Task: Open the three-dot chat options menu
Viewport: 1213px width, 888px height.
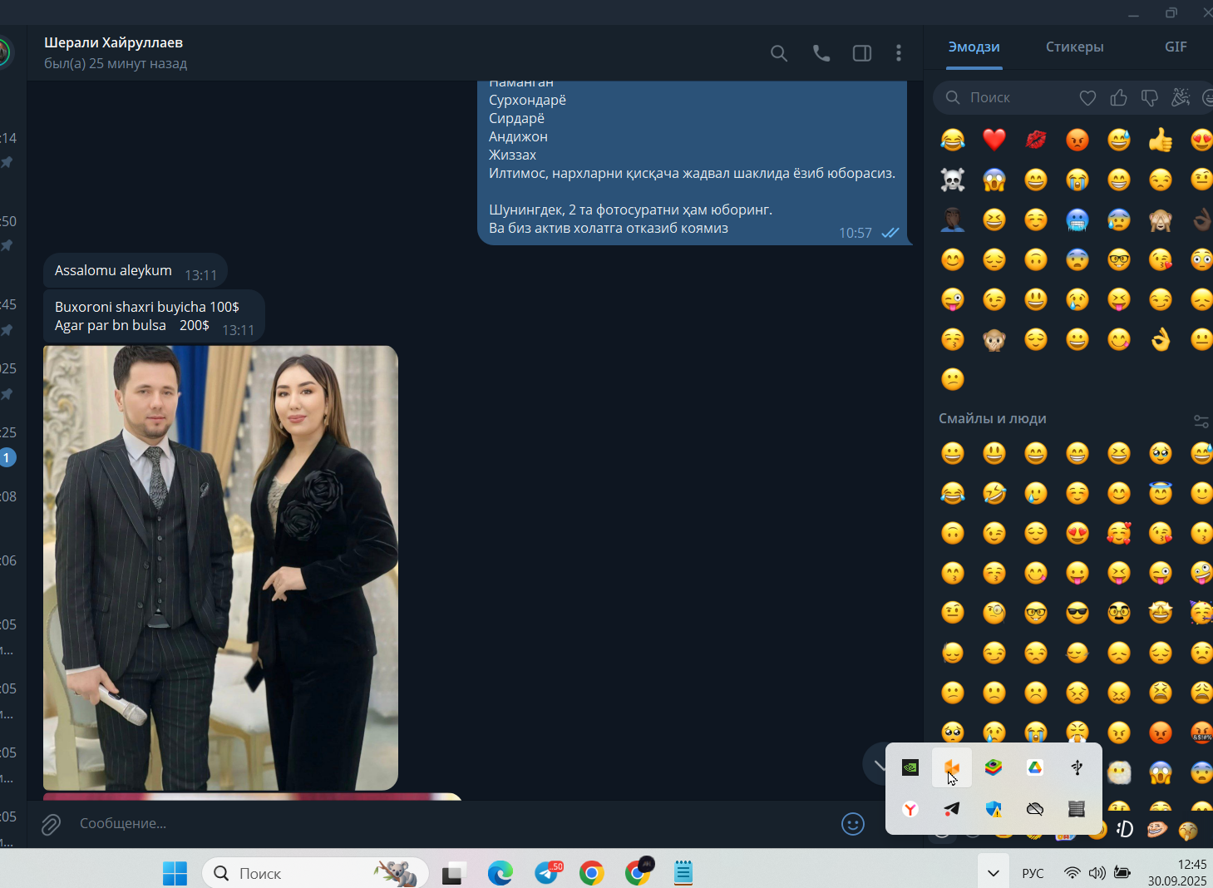Action: [x=899, y=53]
